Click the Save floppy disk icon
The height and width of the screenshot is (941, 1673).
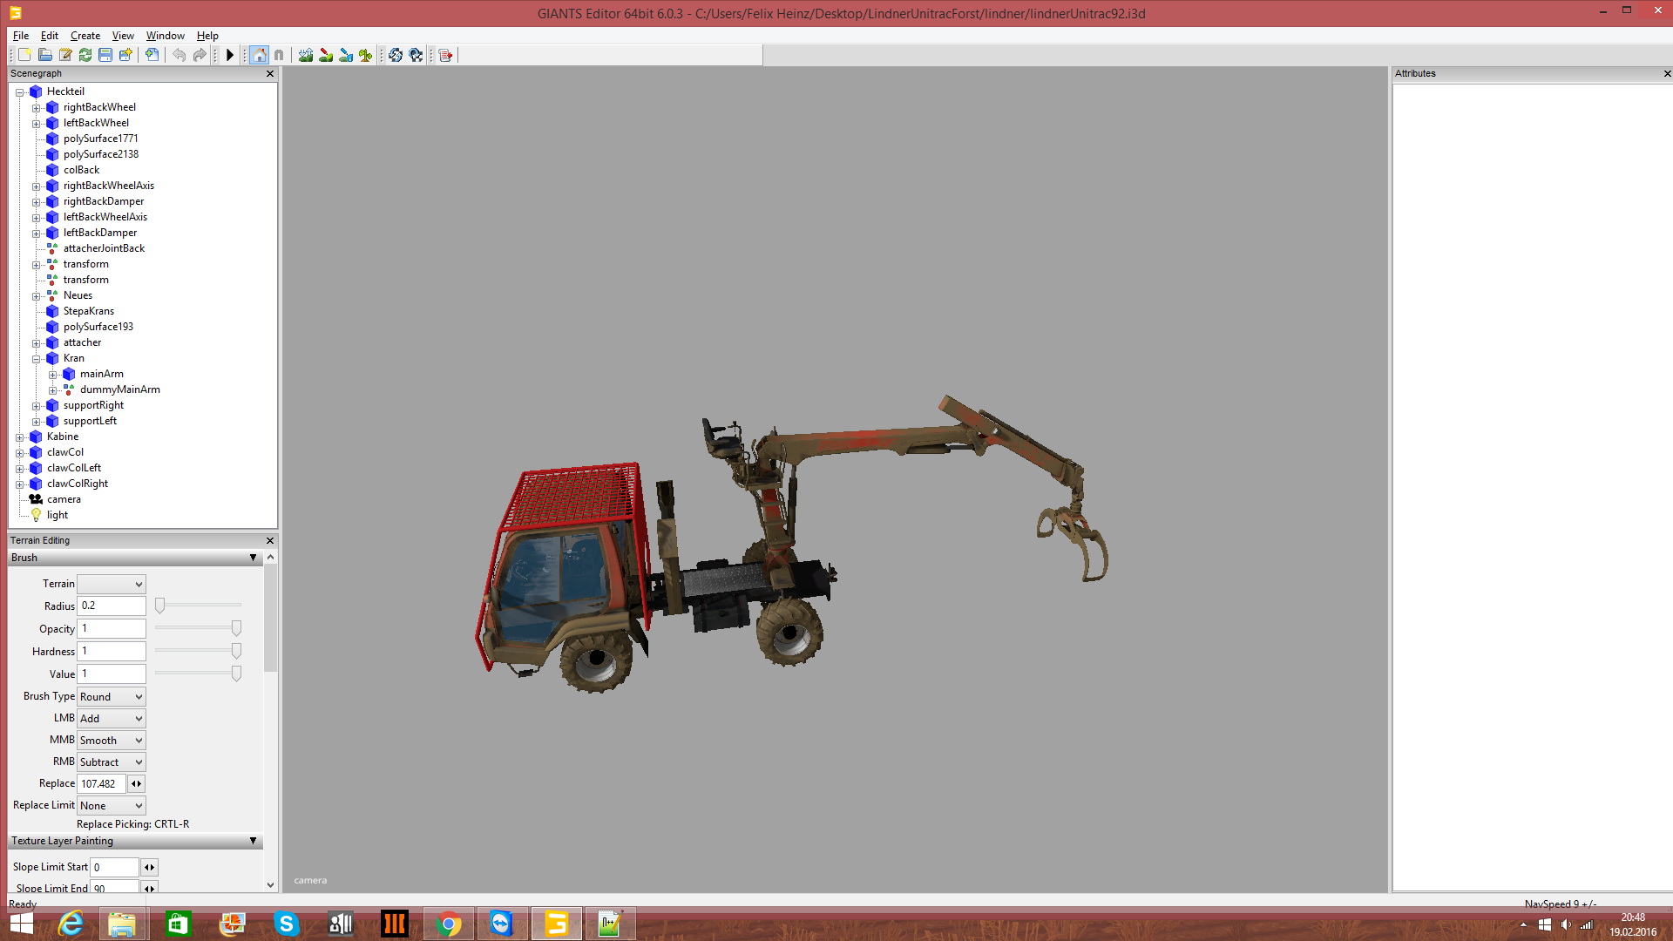click(x=105, y=55)
